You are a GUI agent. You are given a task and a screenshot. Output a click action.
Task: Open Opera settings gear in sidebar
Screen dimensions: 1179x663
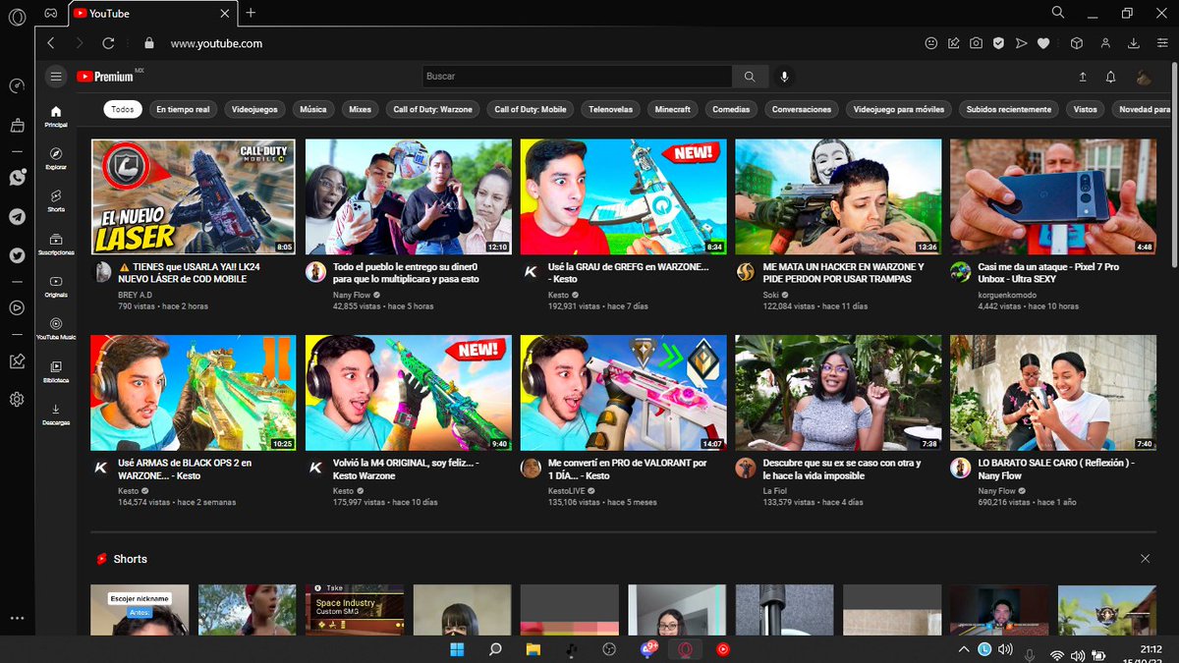[x=17, y=400]
